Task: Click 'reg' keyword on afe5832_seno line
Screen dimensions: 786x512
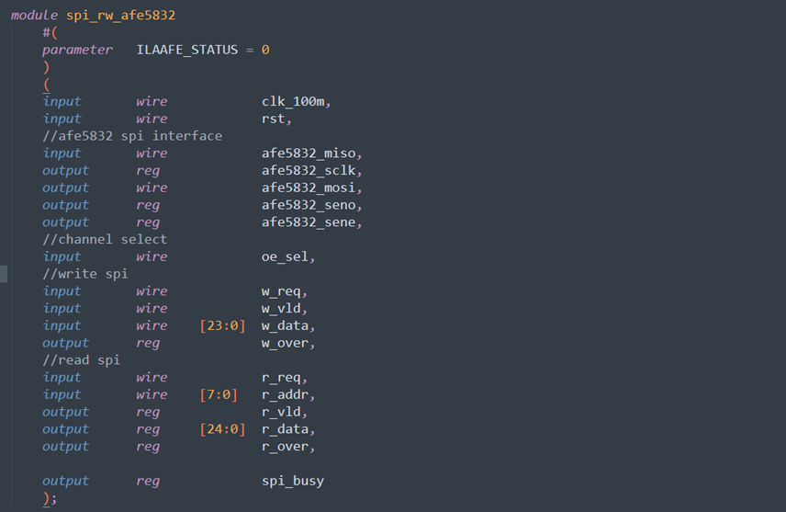Action: 148,205
